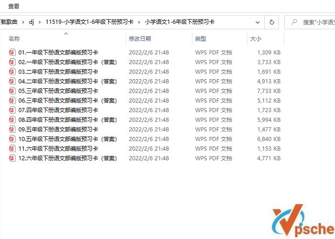Select file 04.二年级下册语文部编版预习卡（答案）
The width and height of the screenshot is (335, 239).
coord(68,81)
